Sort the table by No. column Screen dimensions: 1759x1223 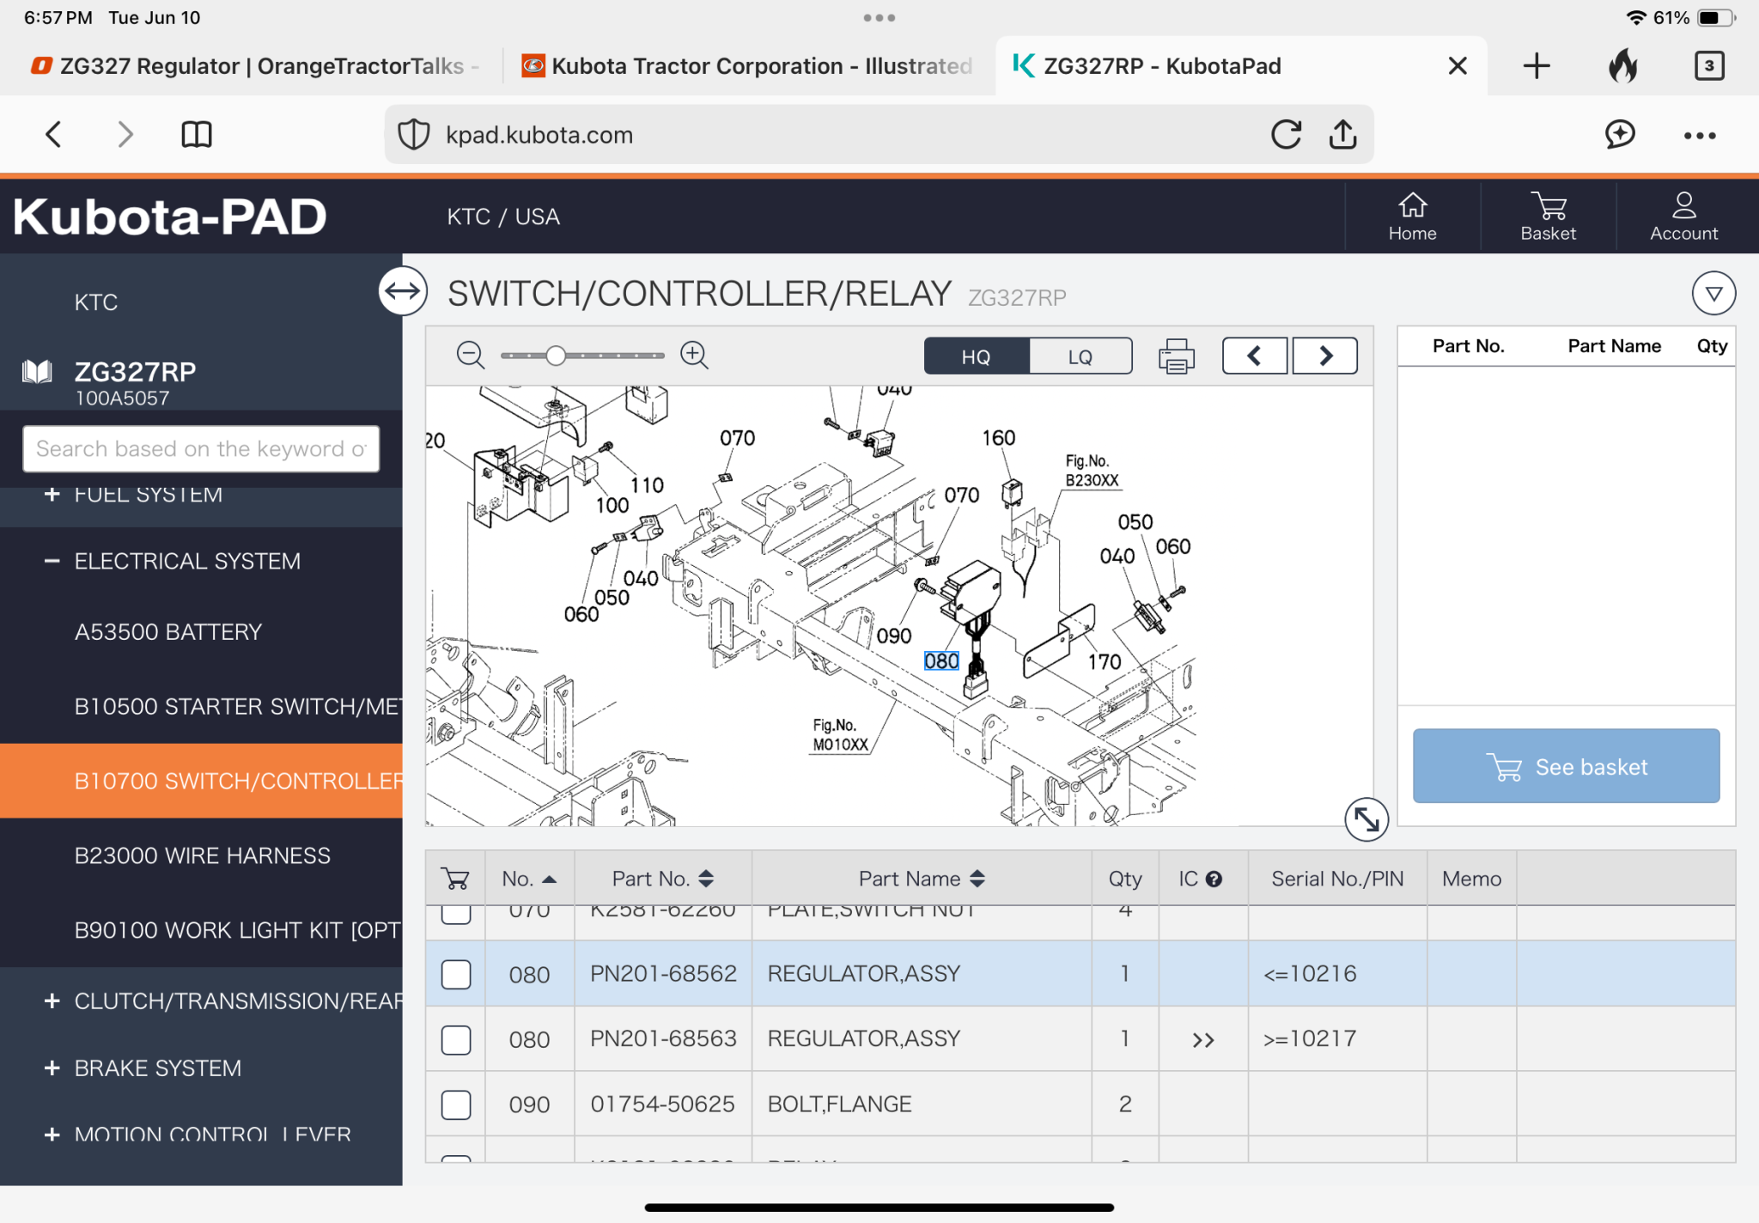[x=529, y=879]
